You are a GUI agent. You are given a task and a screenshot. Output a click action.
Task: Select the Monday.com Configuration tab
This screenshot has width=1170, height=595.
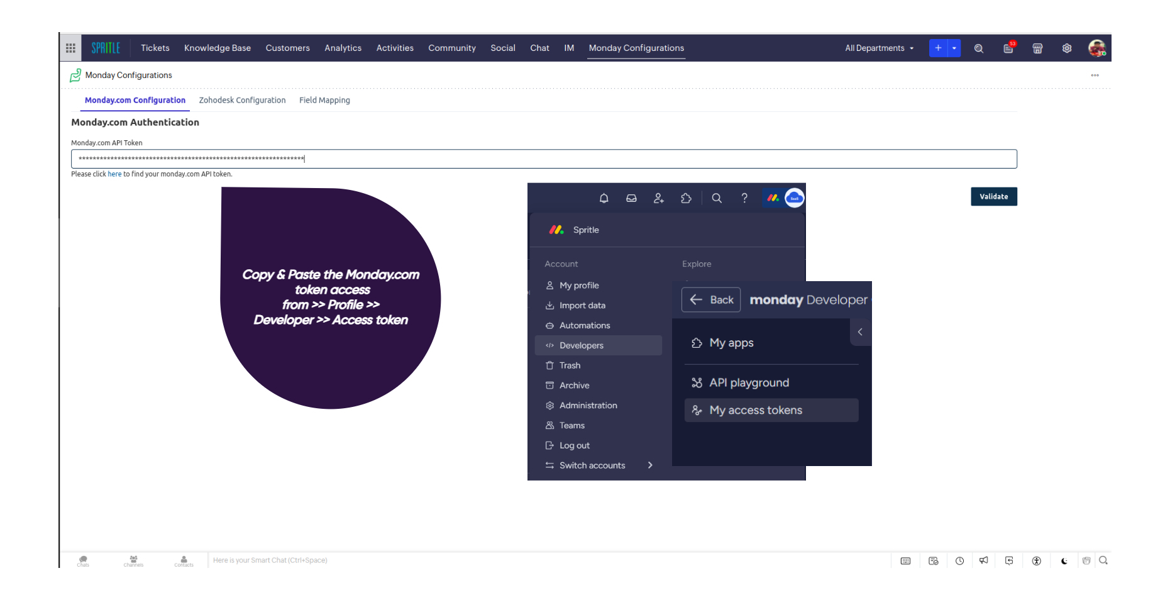click(135, 100)
